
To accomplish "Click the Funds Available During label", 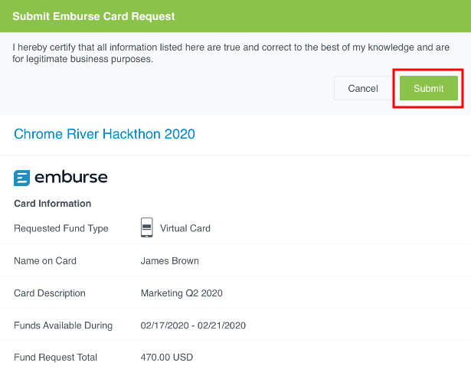I will click(x=63, y=325).
